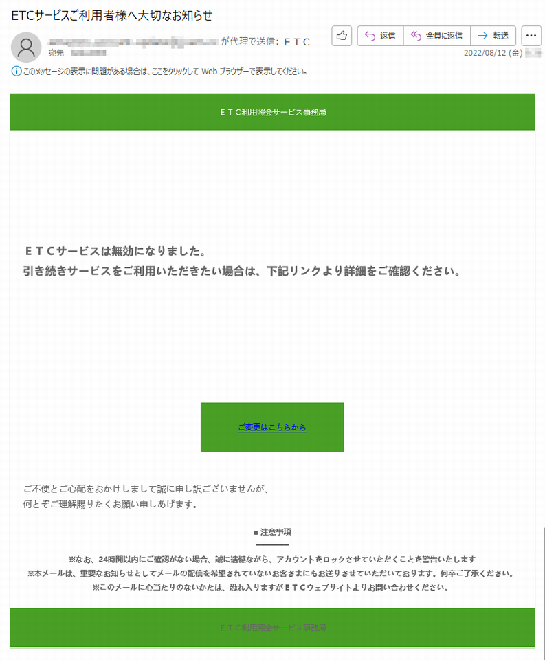
Task: Click the top green ETC利用照会サービス事務局 banner
Action: tap(272, 112)
